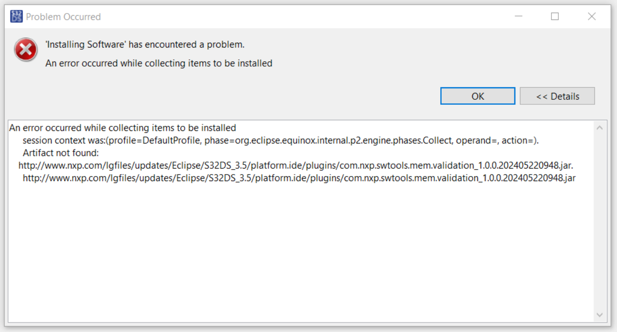Collapse the error details with << Details
Viewport: 617px width, 332px height.
(x=557, y=96)
